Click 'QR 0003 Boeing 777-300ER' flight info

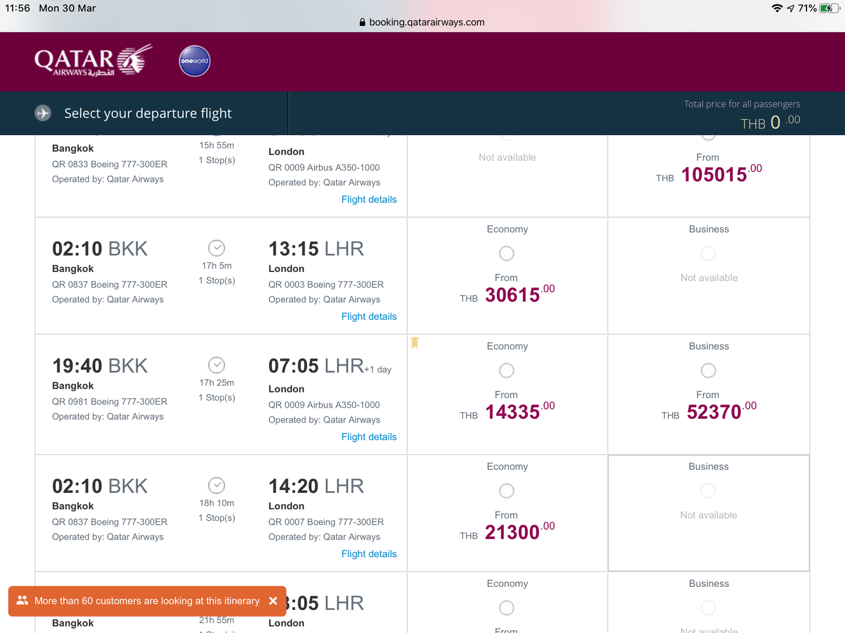pos(326,285)
